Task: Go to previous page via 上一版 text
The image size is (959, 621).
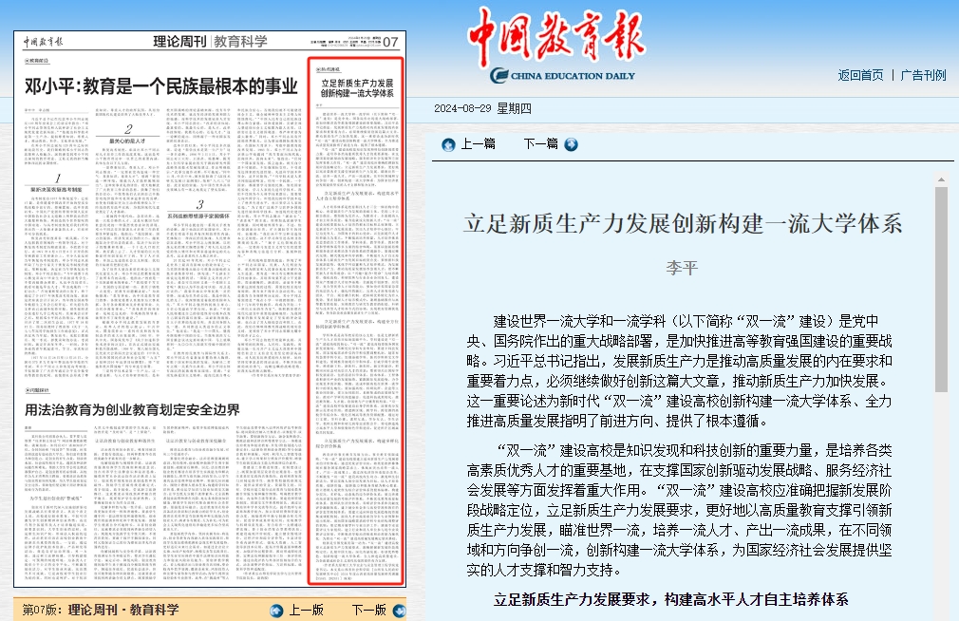Action: [x=306, y=611]
